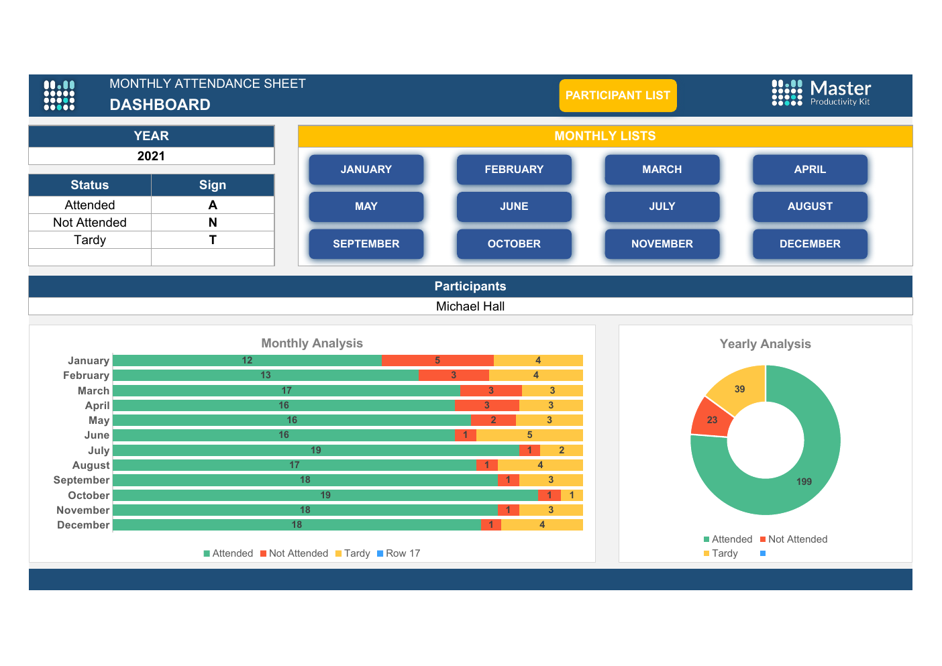
Task: Click the dotted logo icon beside the dashboard title
Action: coord(59,95)
